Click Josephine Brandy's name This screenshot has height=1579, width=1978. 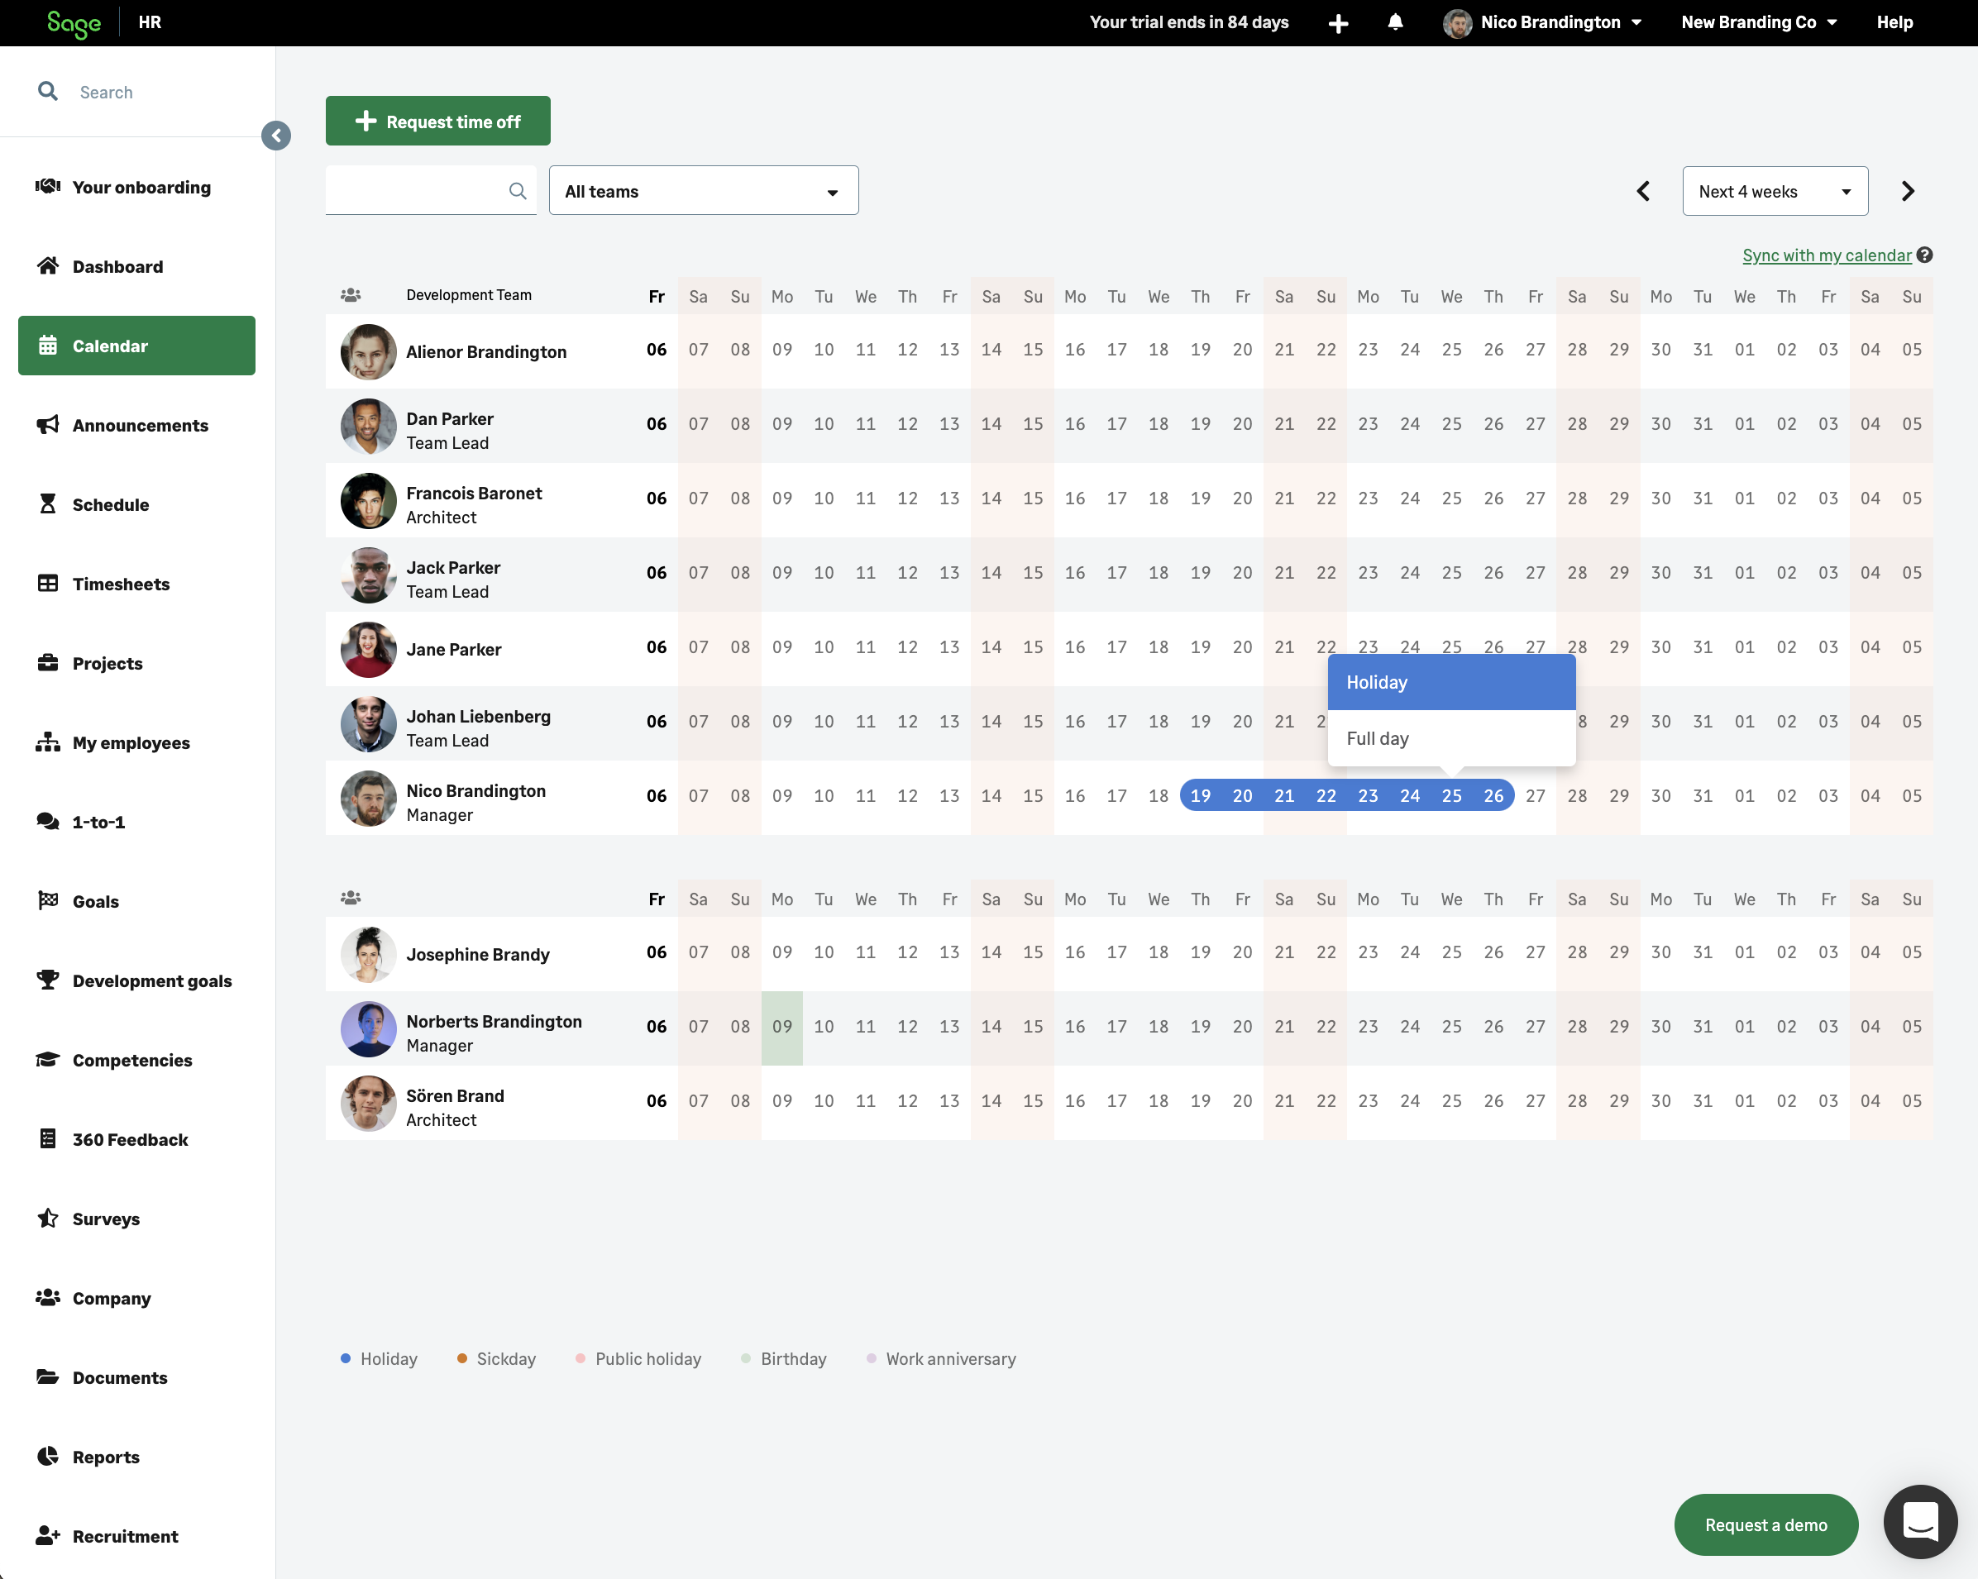(x=478, y=955)
